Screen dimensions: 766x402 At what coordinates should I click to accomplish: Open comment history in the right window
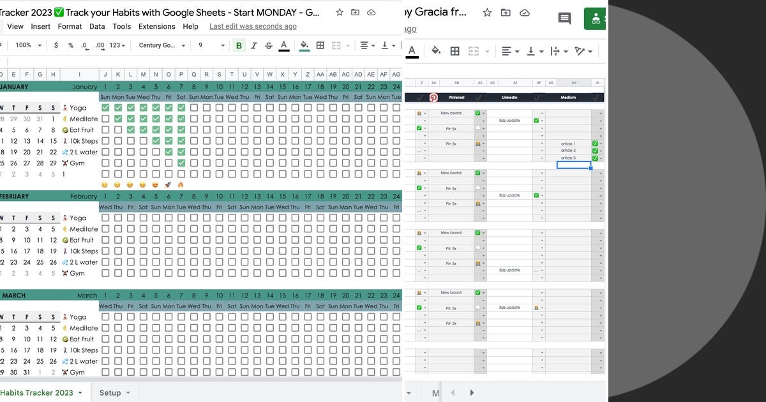564,19
